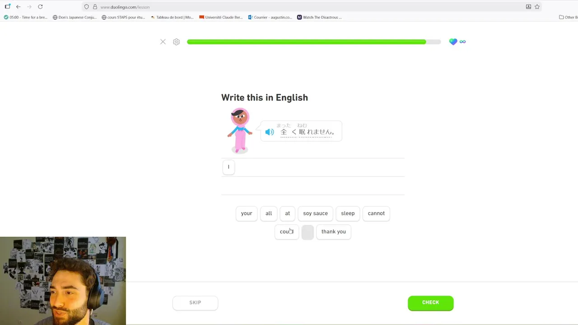This screenshot has height=325, width=578.
Task: Click the padlock site security icon
Action: pyautogui.click(x=95, y=7)
